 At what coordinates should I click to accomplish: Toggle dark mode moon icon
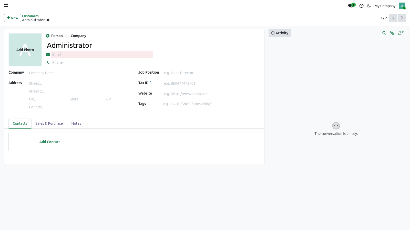pyautogui.click(x=369, y=6)
